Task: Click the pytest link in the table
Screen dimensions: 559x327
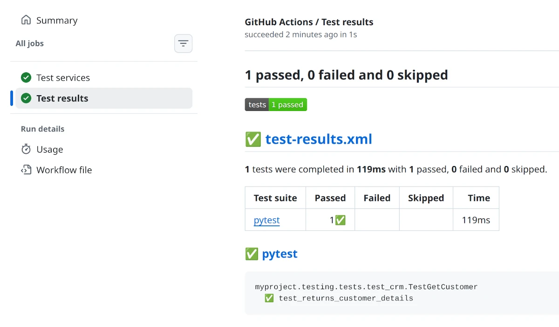Action: (266, 220)
